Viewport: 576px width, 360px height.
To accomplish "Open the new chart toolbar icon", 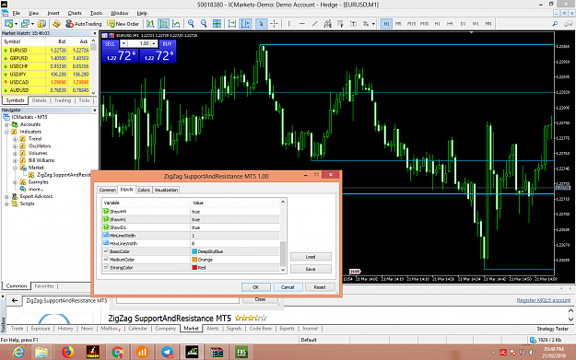I will pos(9,24).
